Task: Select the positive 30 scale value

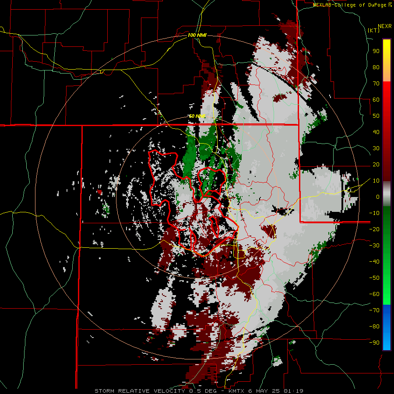Action: [x=376, y=148]
